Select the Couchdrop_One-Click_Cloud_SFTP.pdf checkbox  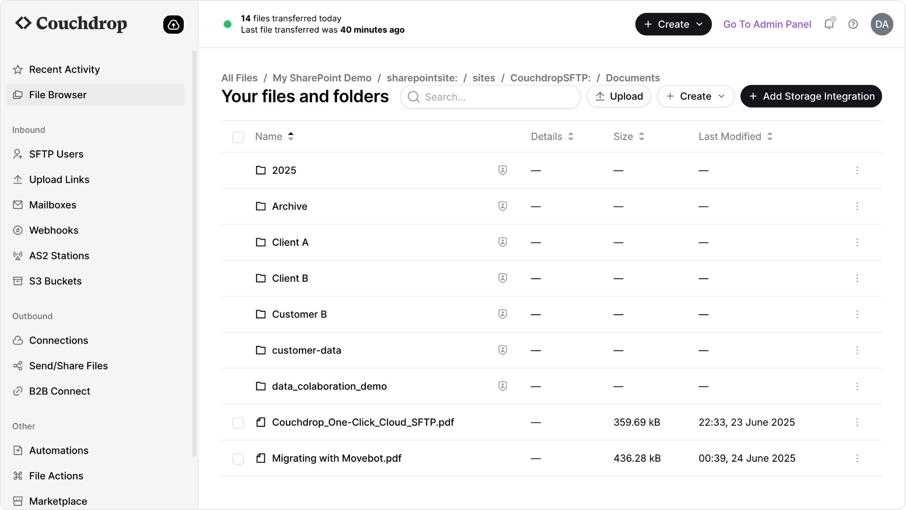[x=238, y=422]
